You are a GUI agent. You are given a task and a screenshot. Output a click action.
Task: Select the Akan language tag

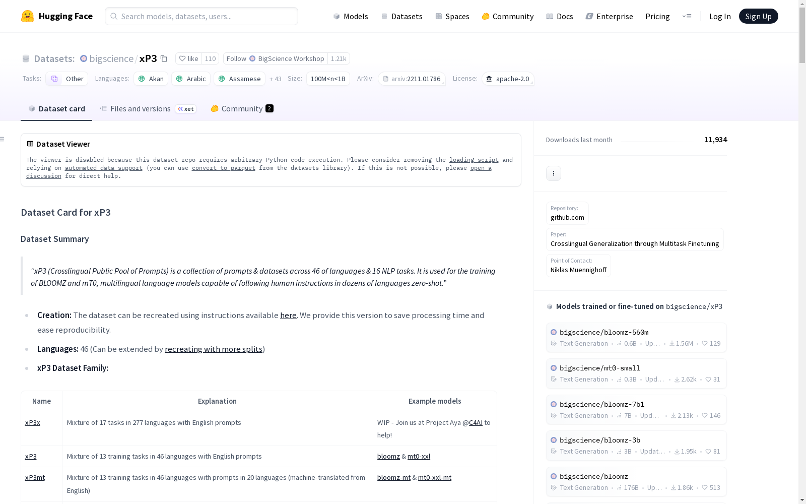151,79
